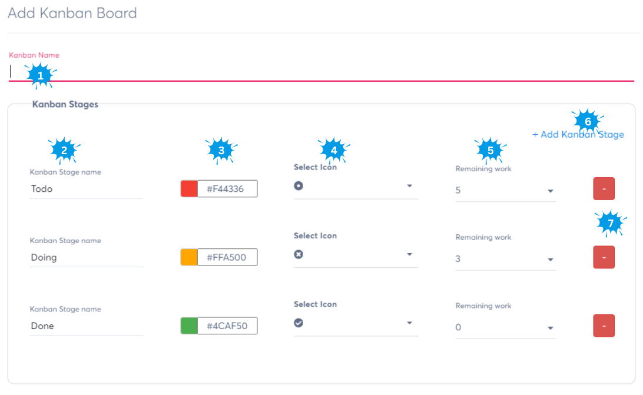Expand the Select Icon dropdown for Todo
Screen dimensions: 643x395
click(409, 187)
